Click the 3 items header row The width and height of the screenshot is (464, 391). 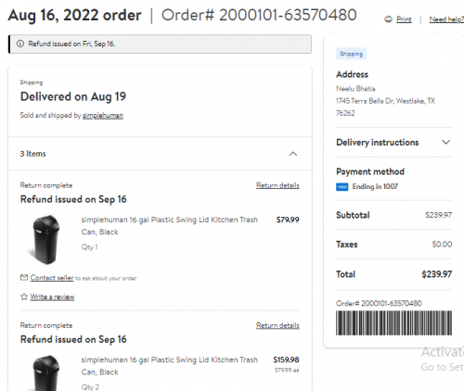point(160,154)
